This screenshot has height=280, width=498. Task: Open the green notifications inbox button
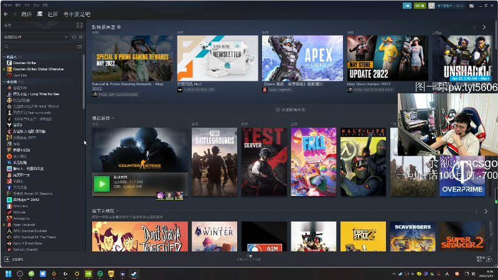click(420, 6)
